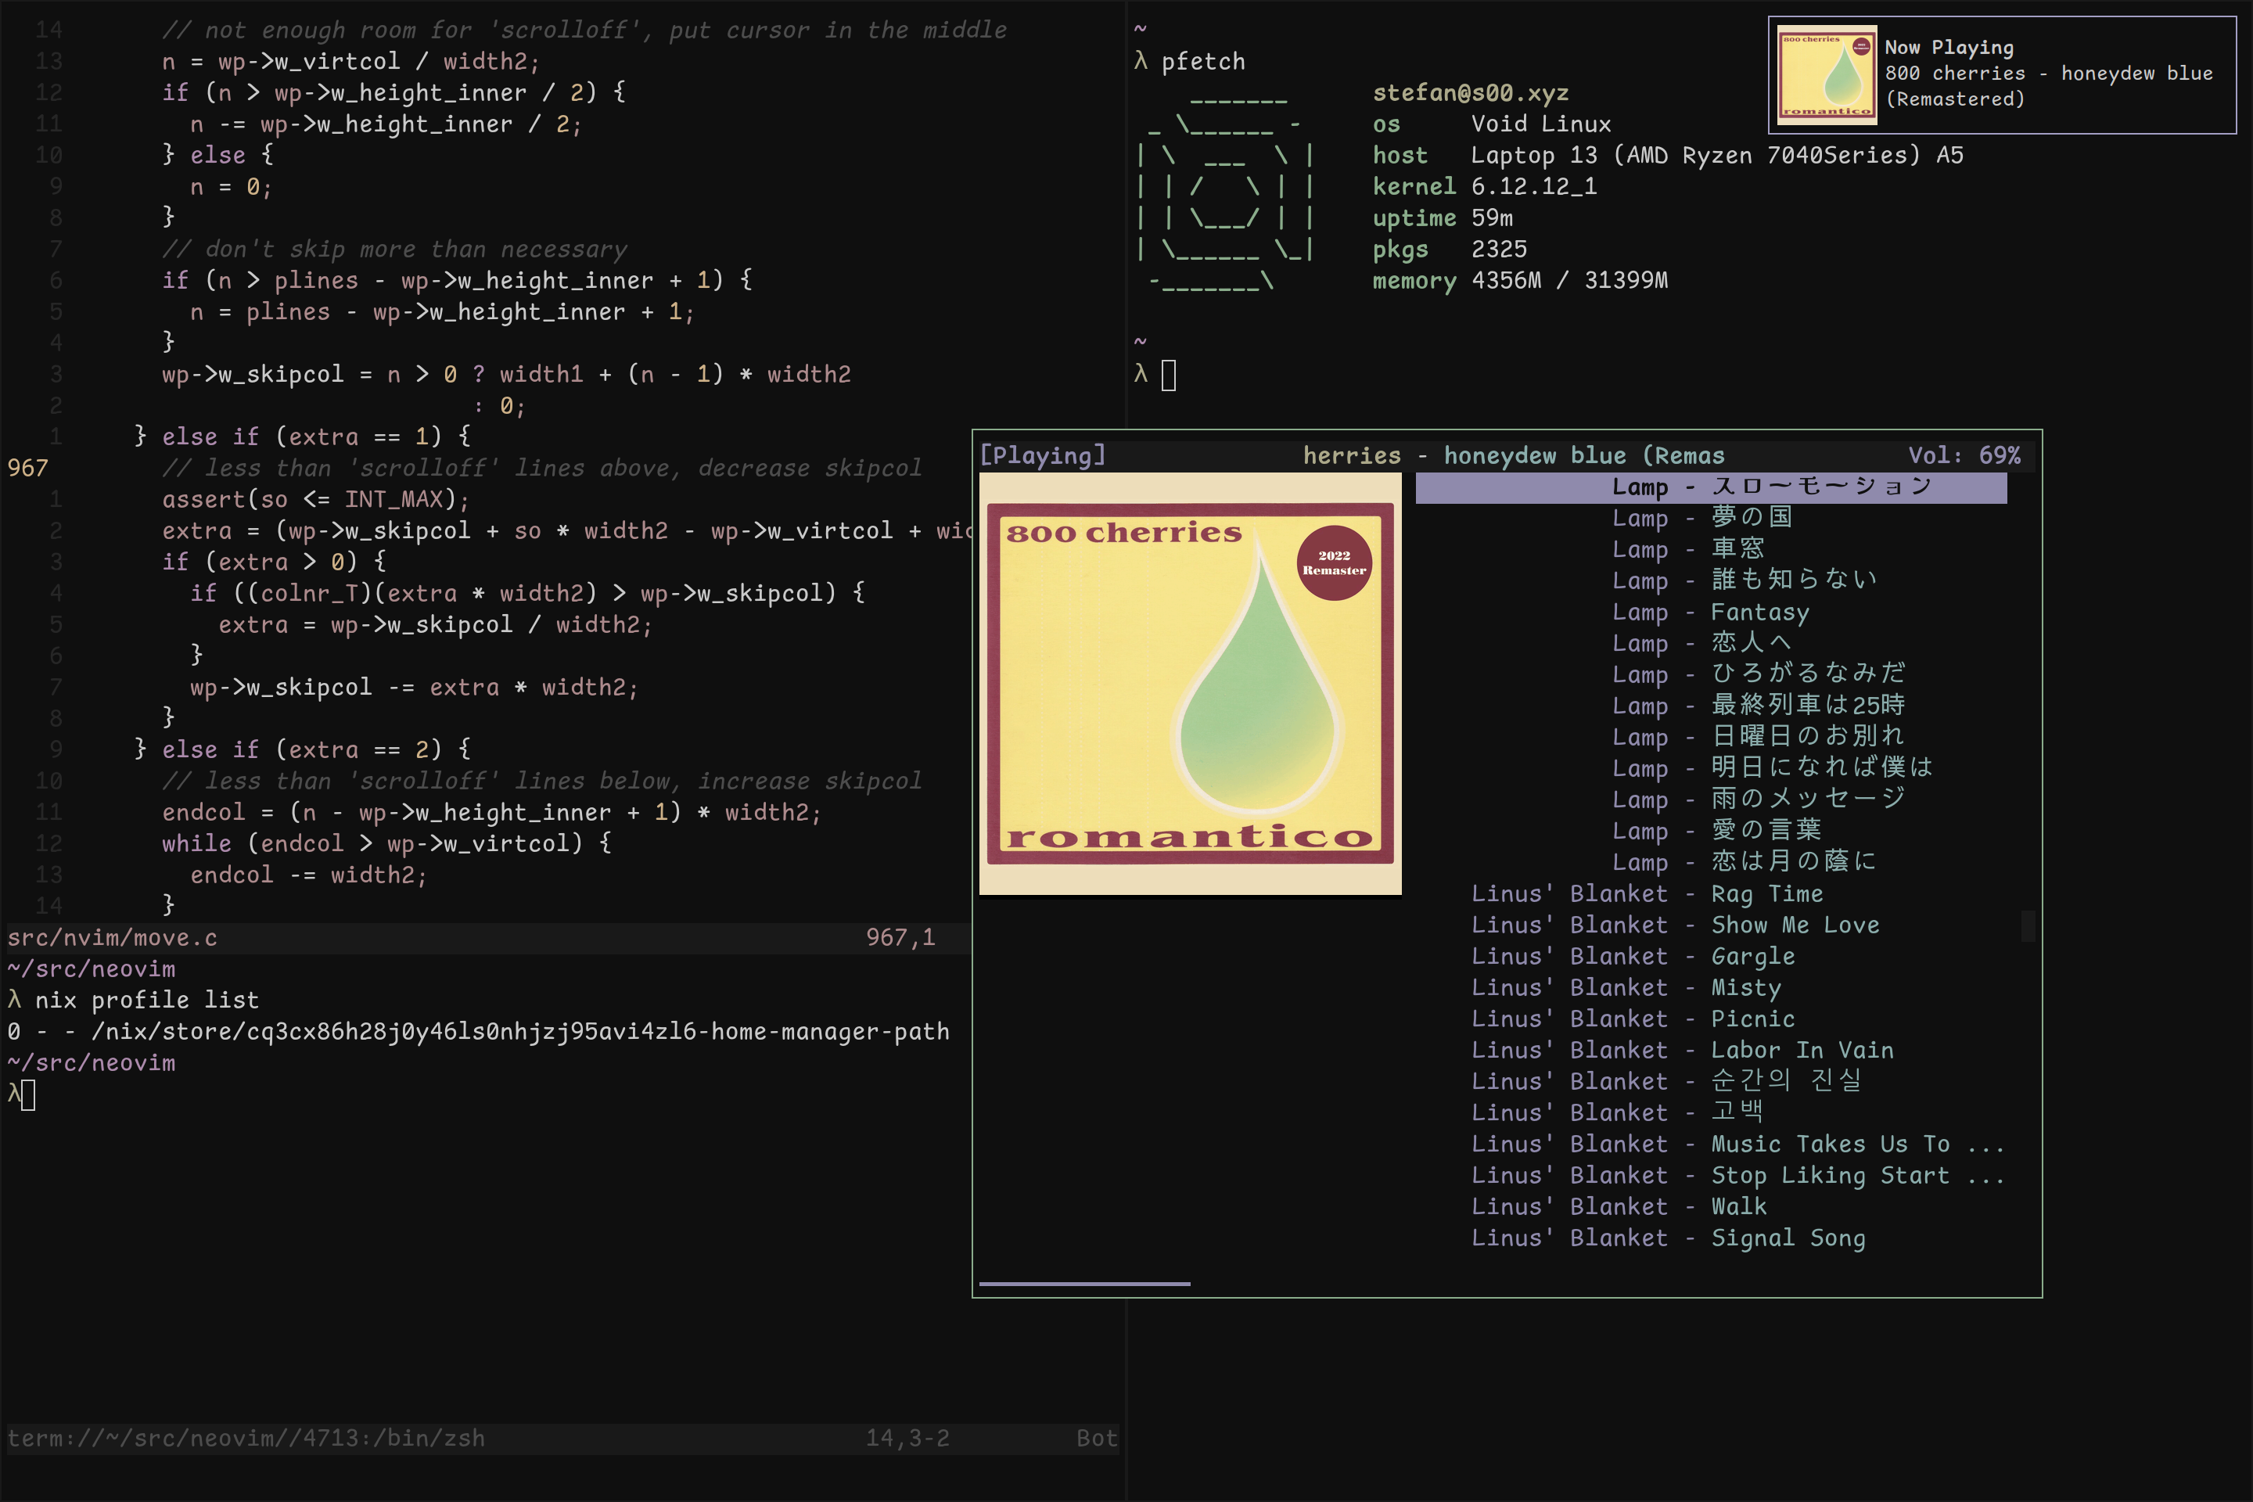Select Linus' Blanket - Signal Song track
2253x1502 pixels.
point(1668,1238)
